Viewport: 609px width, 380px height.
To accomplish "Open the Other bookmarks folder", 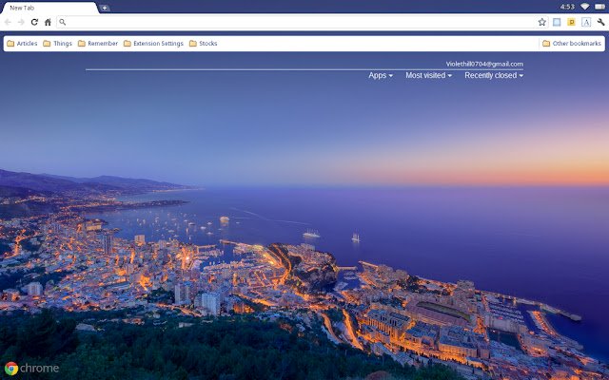I will click(x=572, y=44).
